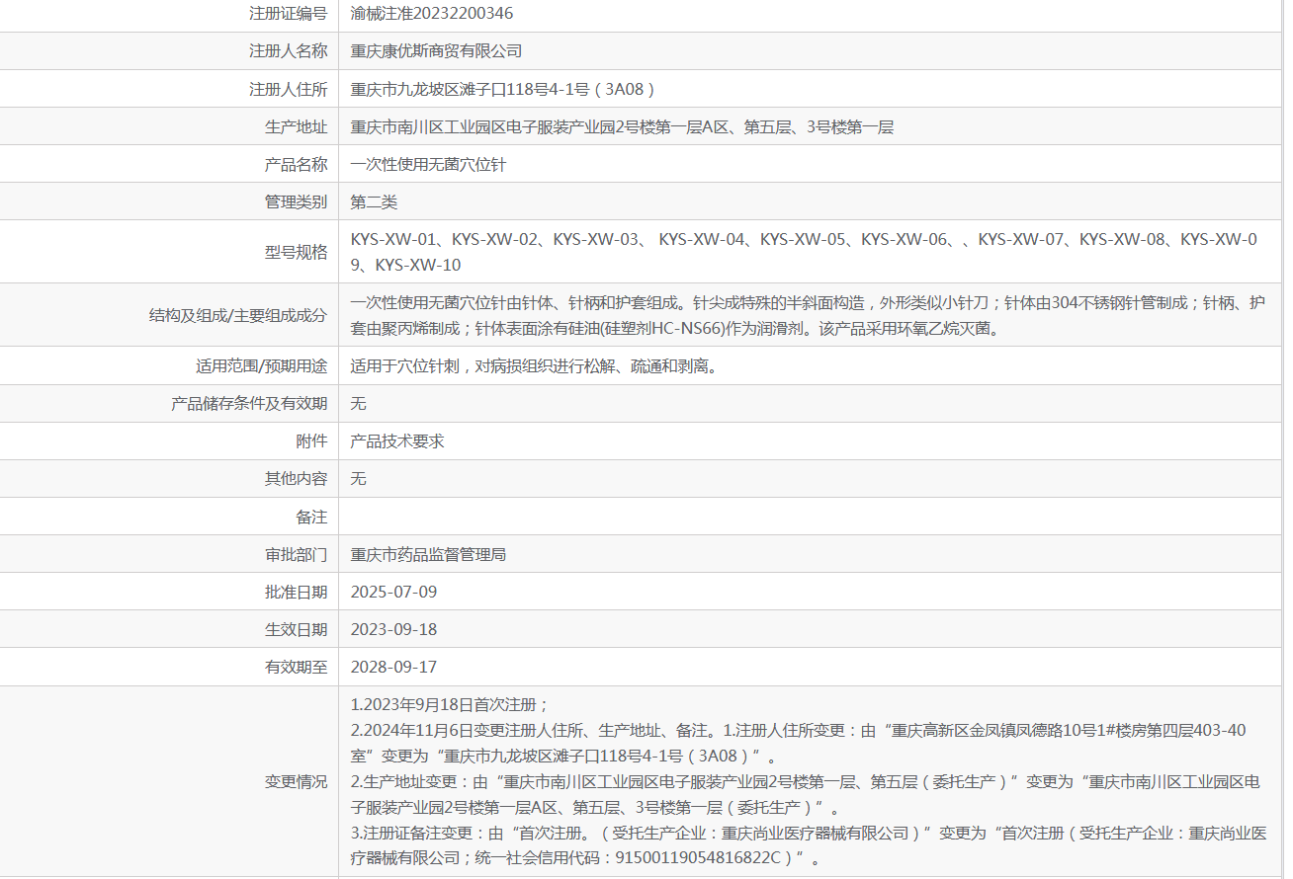This screenshot has width=1293, height=879.
Task: Click approval department 重庆市药品监督管理局
Action: point(428,554)
